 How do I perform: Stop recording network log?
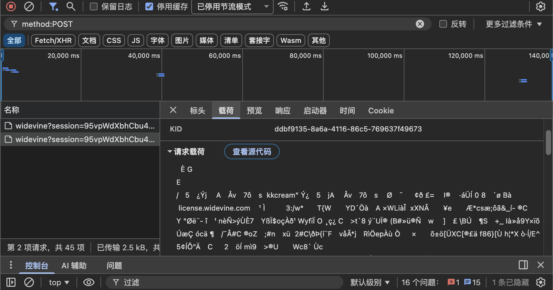click(x=11, y=6)
